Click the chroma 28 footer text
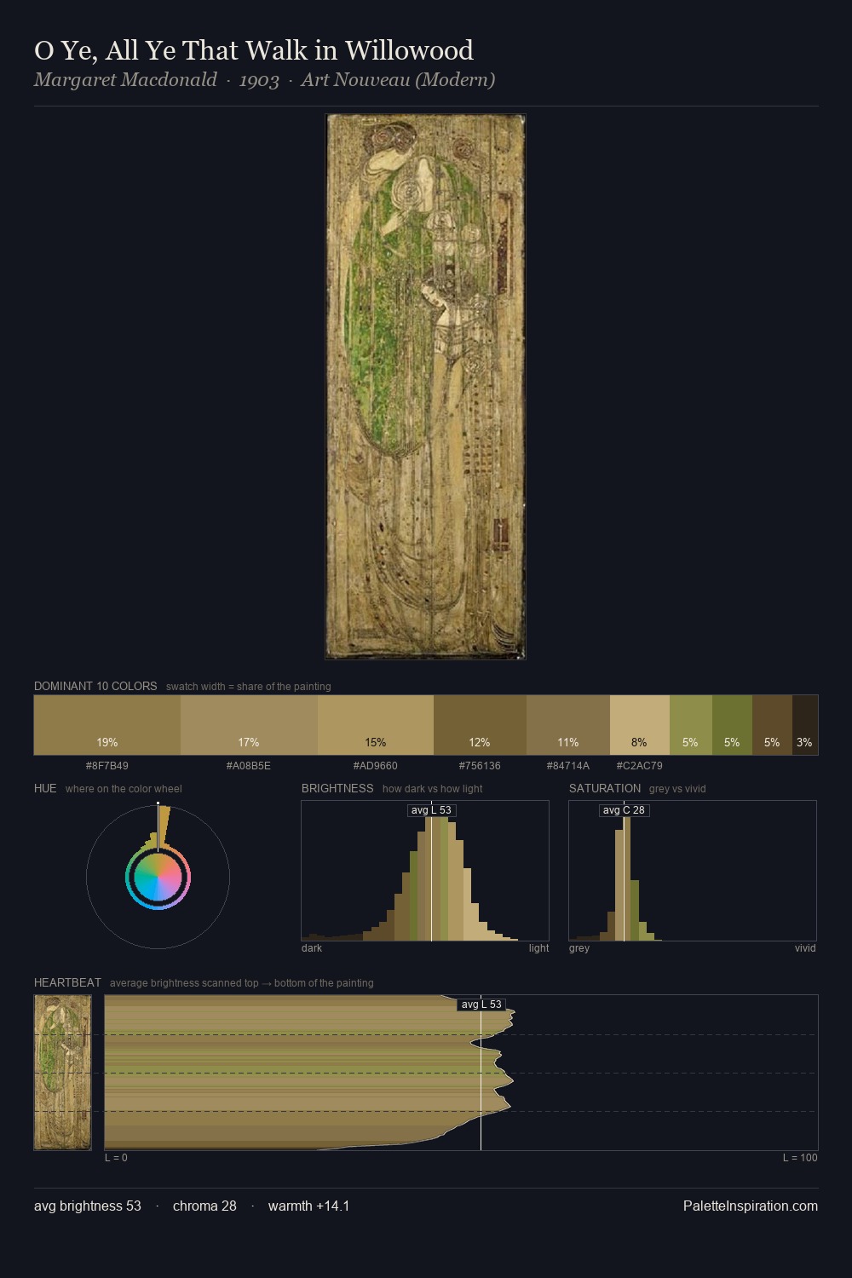Screen dimensions: 852x1278 204,1206
